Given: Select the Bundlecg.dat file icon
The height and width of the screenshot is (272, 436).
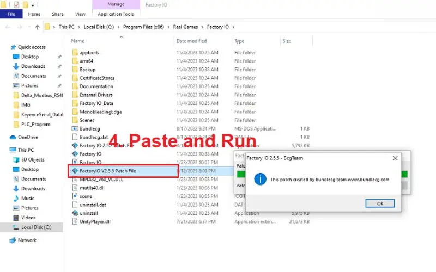Looking at the screenshot, I should 75,137.
